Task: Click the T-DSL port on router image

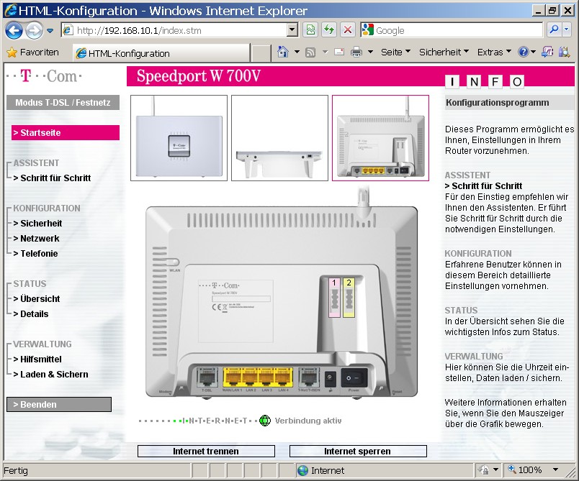Action: click(x=207, y=377)
